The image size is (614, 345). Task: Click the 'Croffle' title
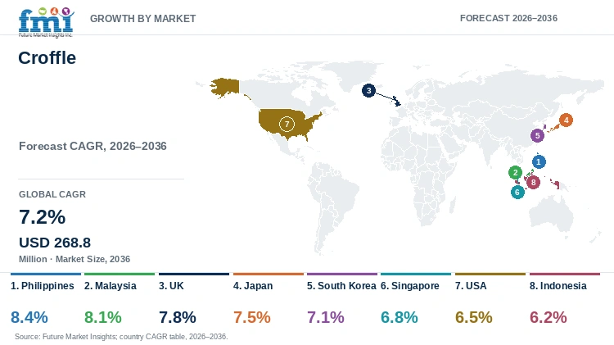click(47, 58)
